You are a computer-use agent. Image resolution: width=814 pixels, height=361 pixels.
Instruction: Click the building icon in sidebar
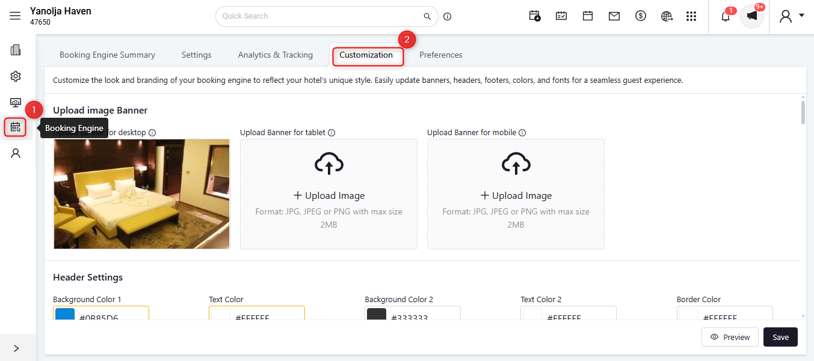click(16, 50)
